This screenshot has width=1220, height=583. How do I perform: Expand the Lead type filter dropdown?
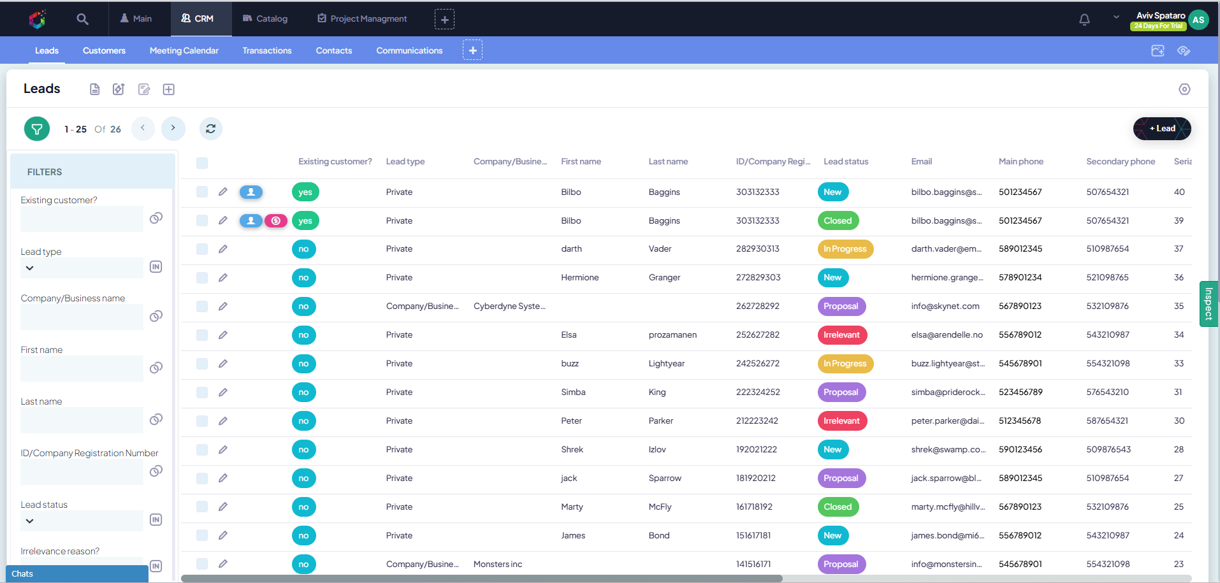30,268
